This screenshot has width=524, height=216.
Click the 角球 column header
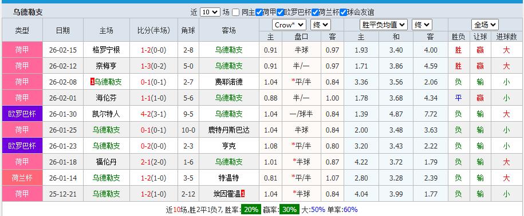pos(188,31)
